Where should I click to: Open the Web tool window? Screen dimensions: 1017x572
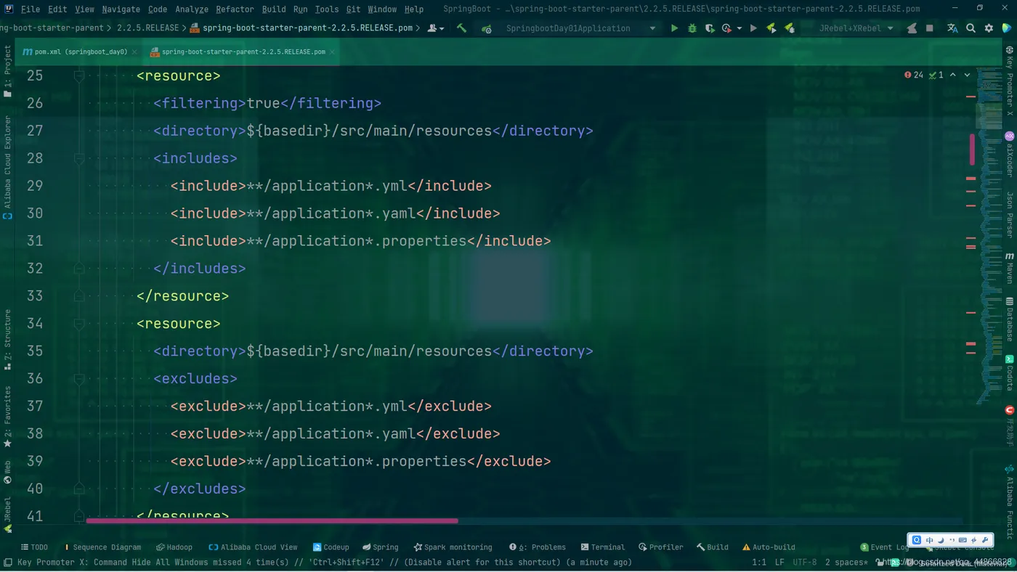click(x=7, y=472)
